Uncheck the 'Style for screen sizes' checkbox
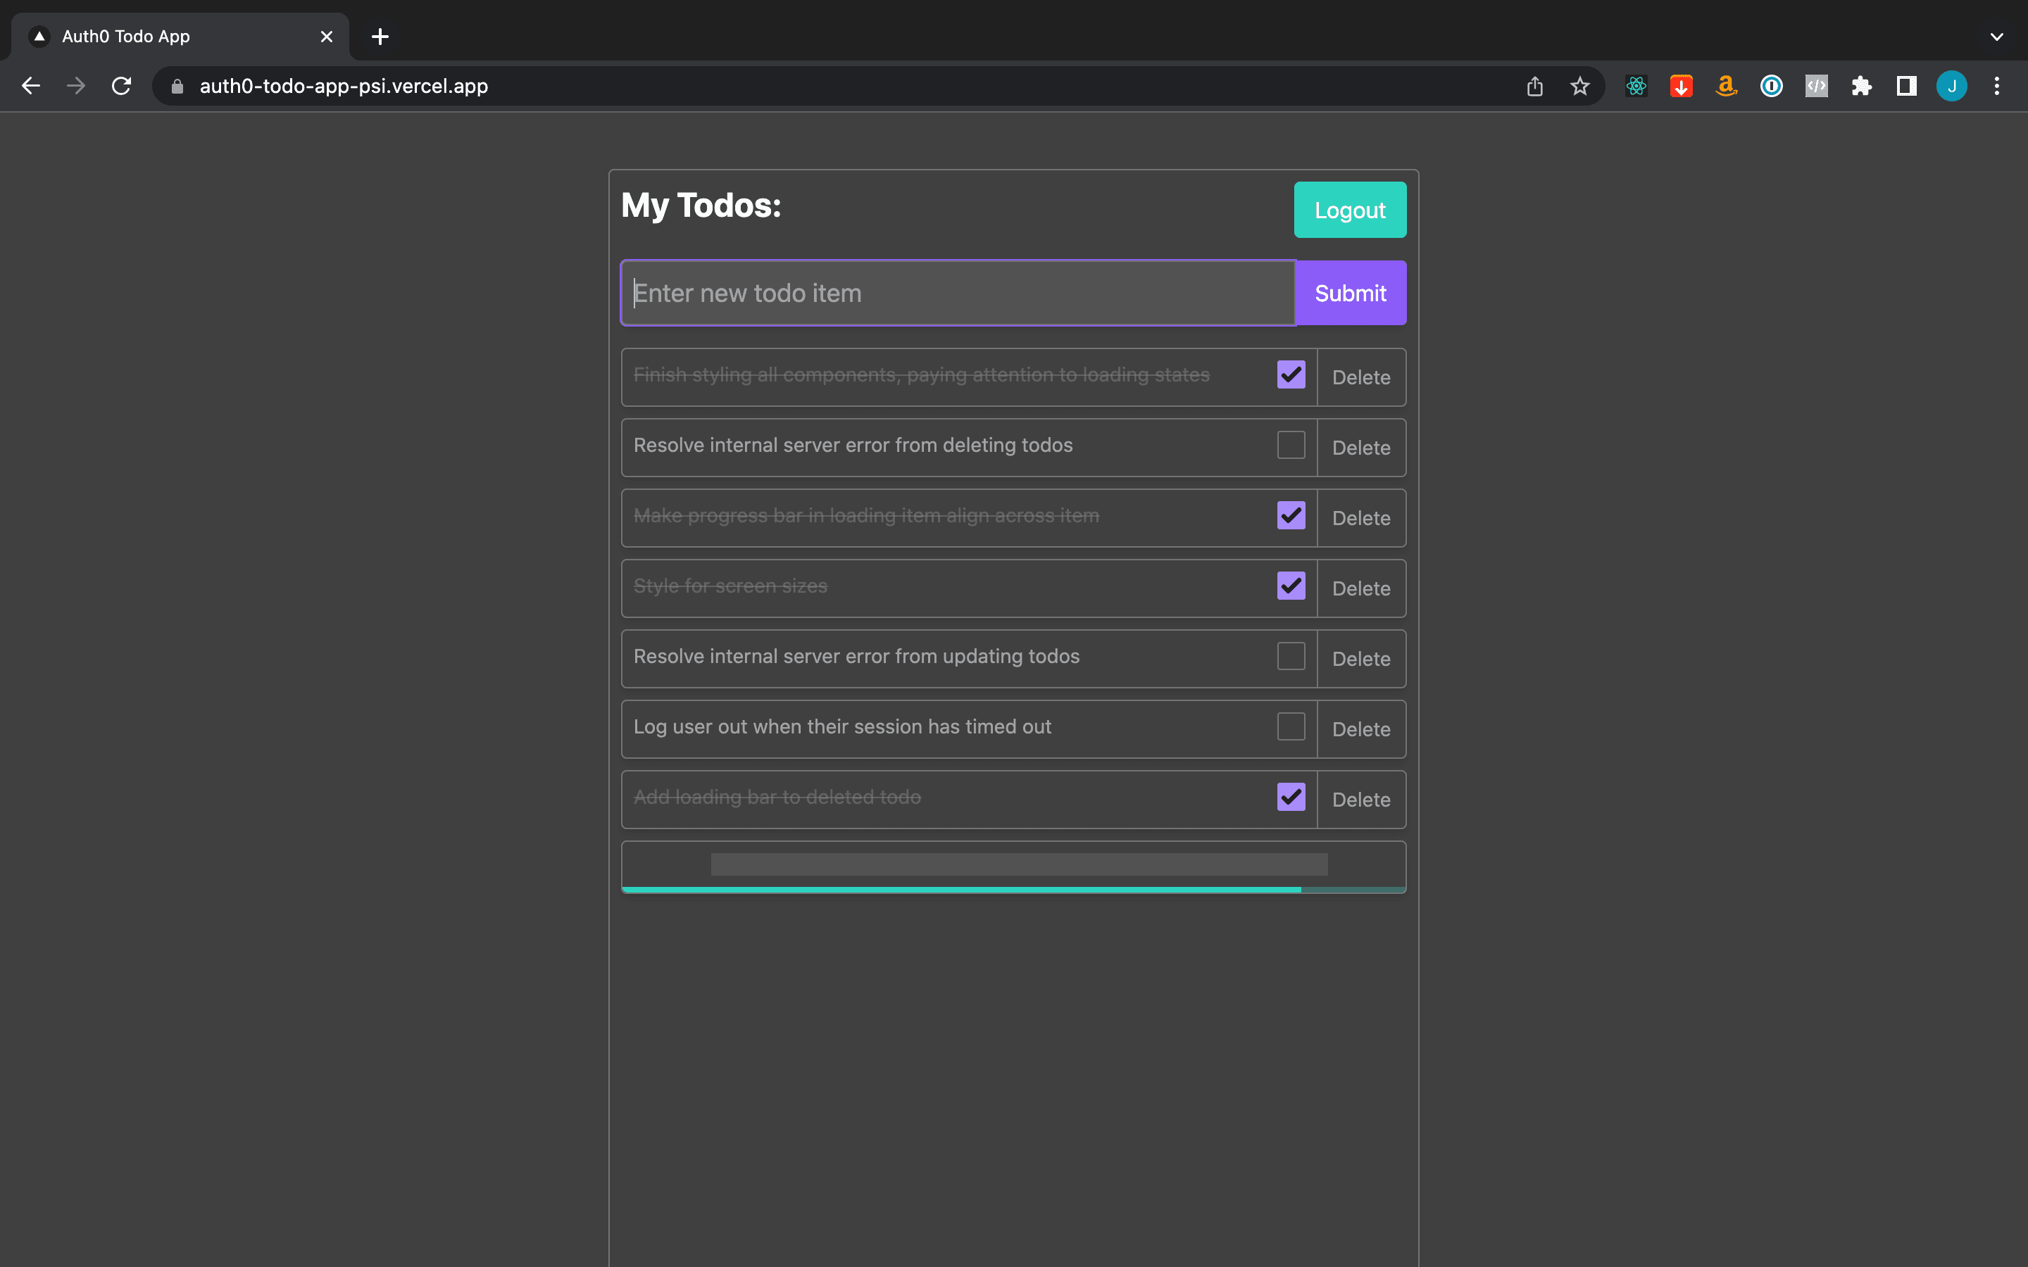 pos(1291,586)
